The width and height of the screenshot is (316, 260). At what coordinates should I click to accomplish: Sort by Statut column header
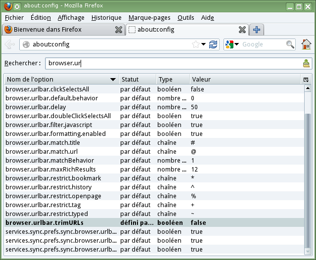[137, 80]
